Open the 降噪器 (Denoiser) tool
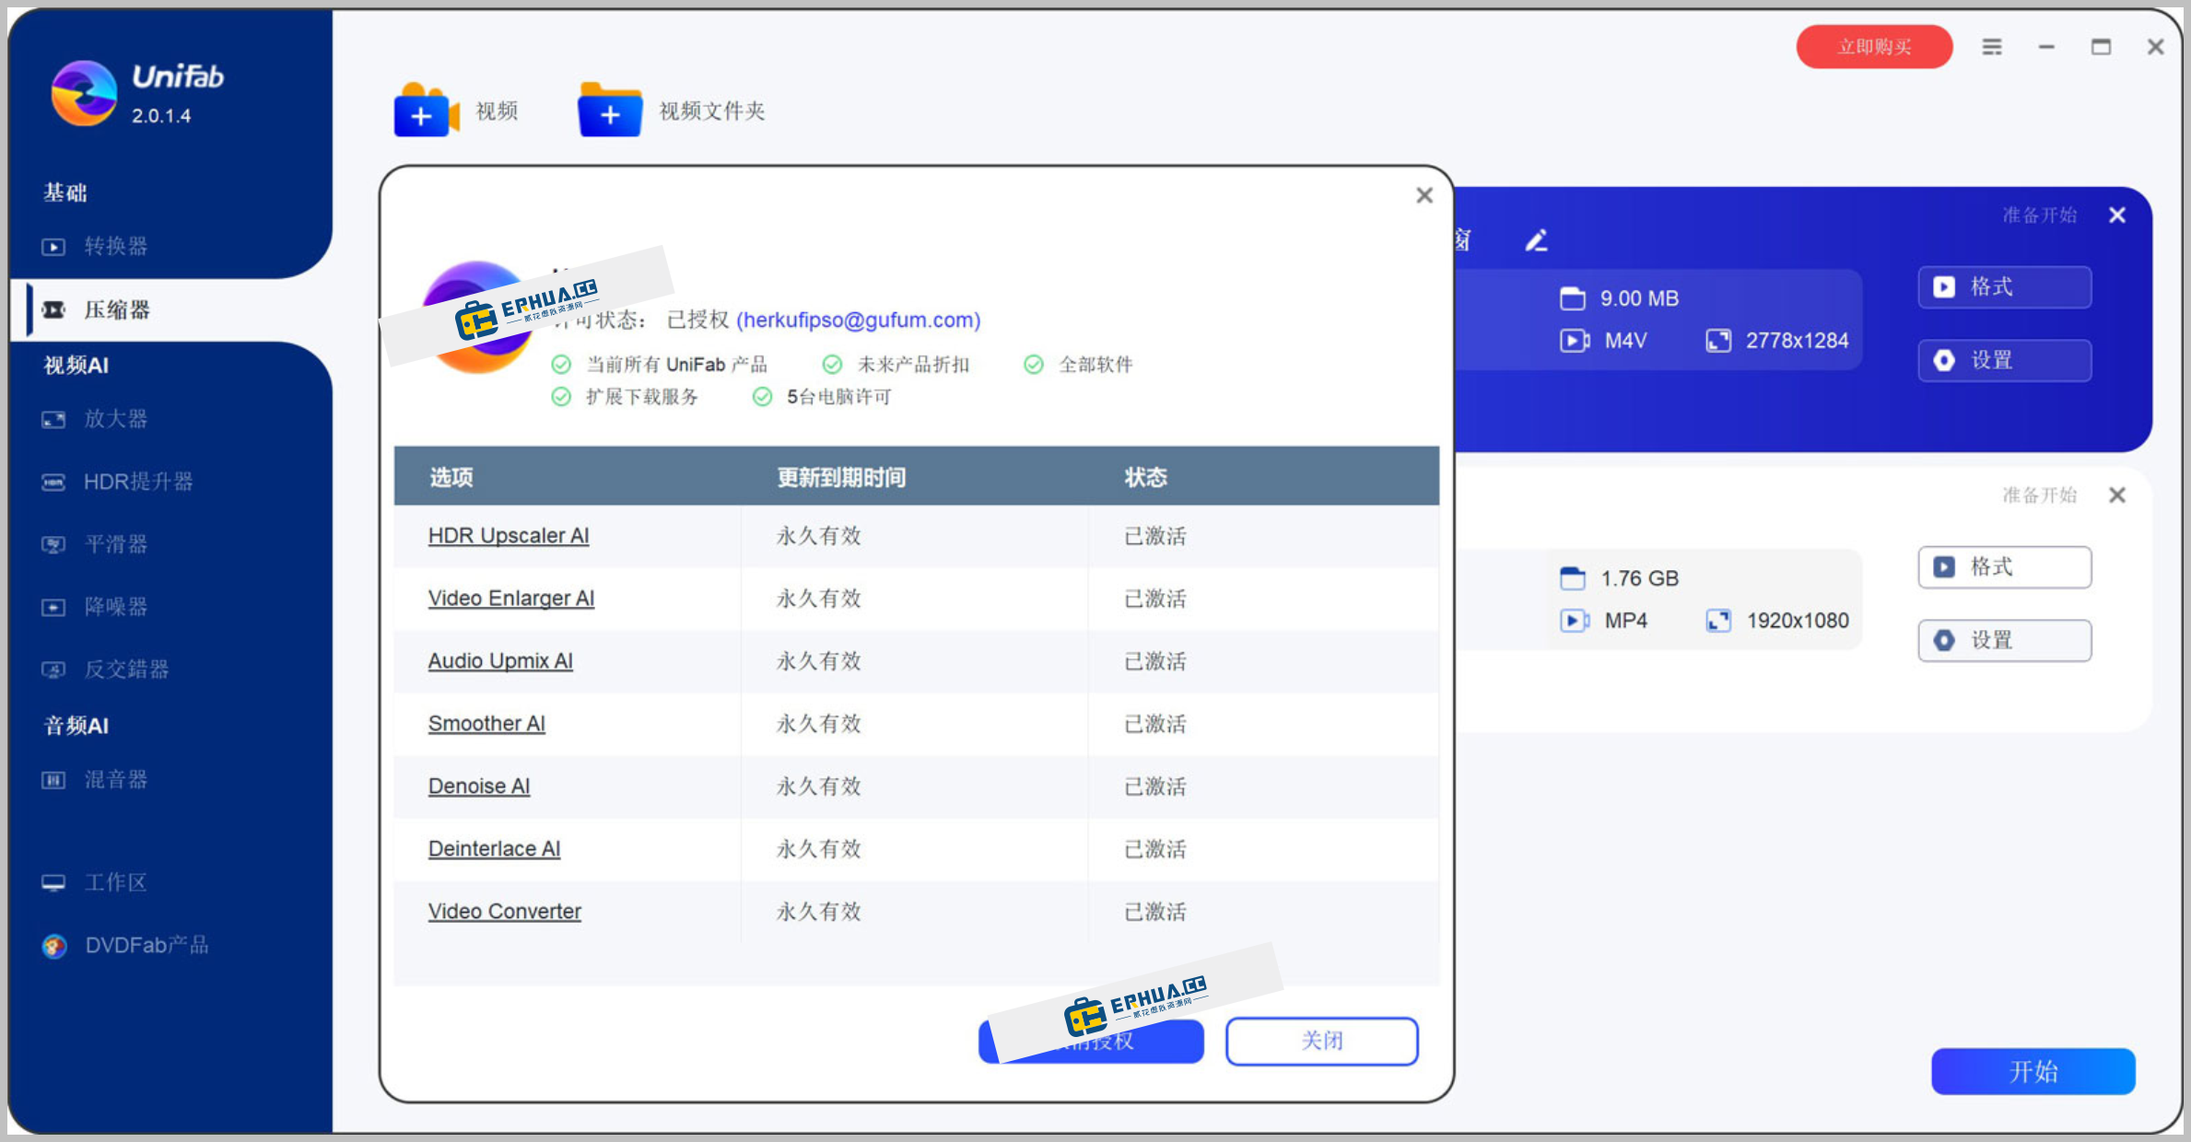This screenshot has width=2191, height=1142. click(115, 606)
